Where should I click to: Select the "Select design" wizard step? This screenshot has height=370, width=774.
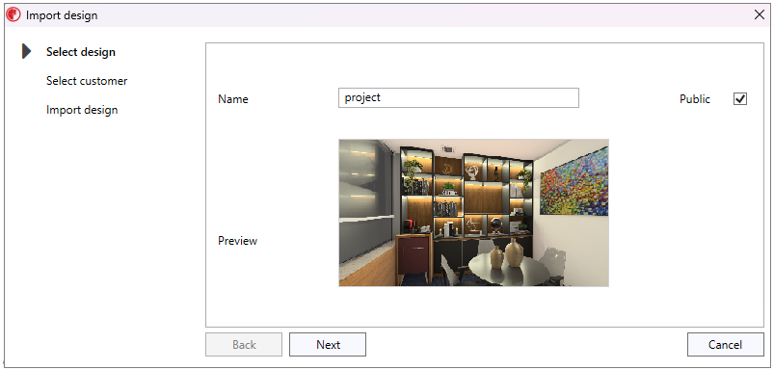click(x=80, y=52)
